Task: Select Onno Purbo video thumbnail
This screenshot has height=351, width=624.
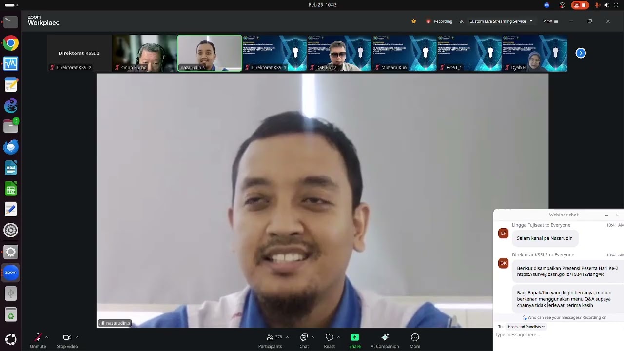Action: [144, 53]
